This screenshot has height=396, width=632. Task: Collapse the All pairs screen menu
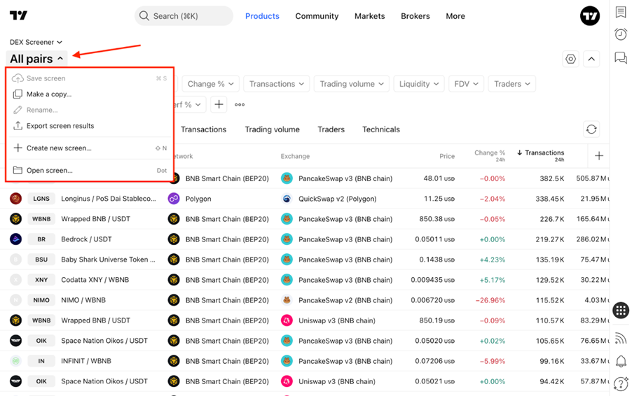[36, 59]
